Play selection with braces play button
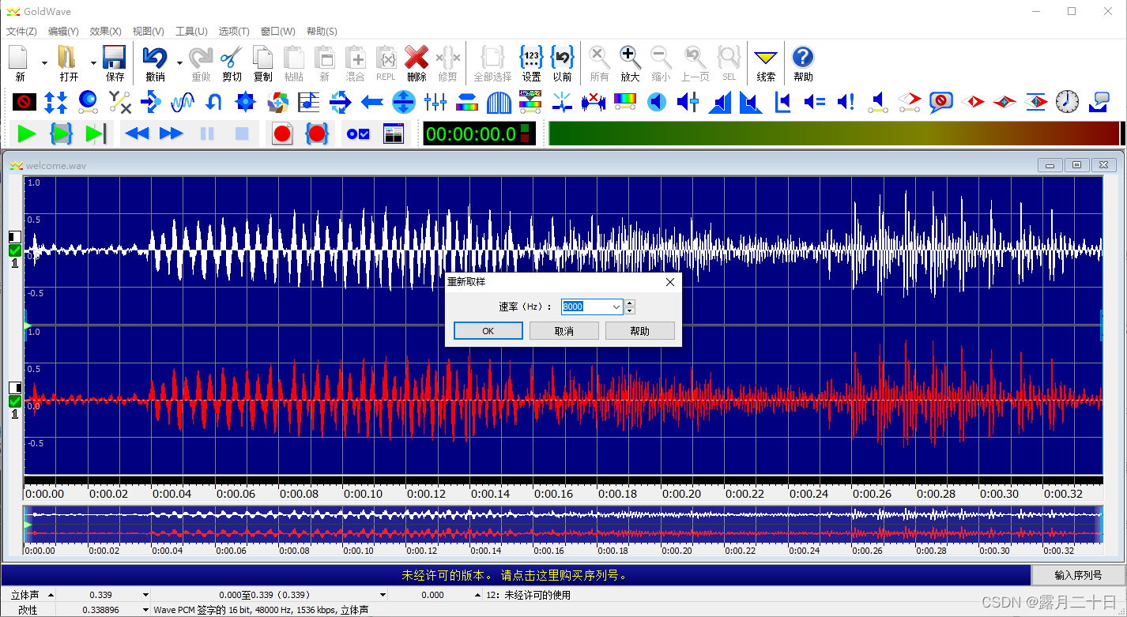 click(62, 134)
